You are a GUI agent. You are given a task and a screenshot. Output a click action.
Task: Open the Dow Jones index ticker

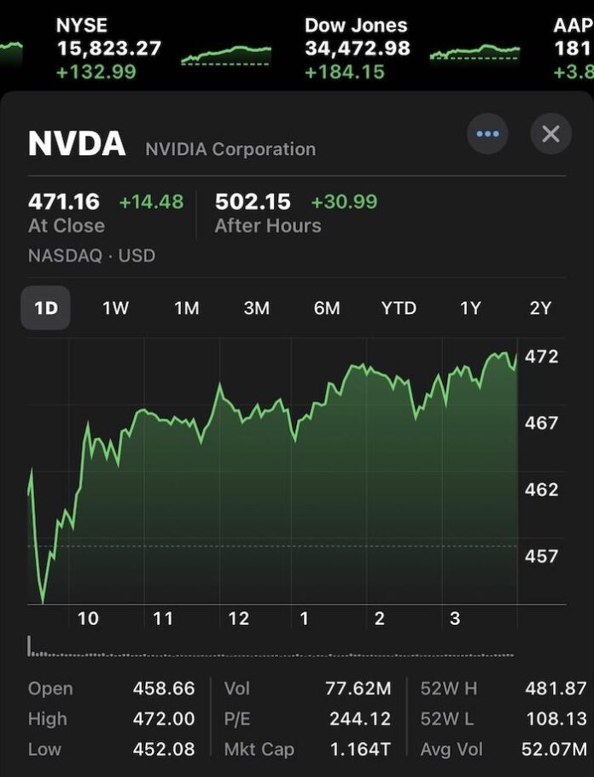pos(357,49)
